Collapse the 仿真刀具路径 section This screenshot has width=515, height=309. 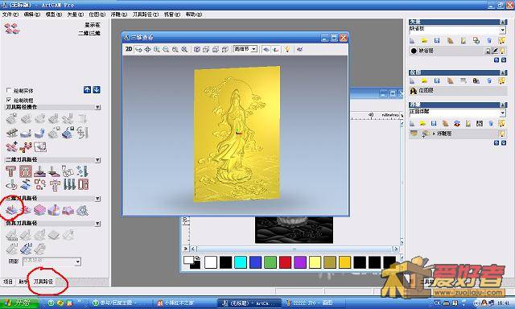(98, 223)
